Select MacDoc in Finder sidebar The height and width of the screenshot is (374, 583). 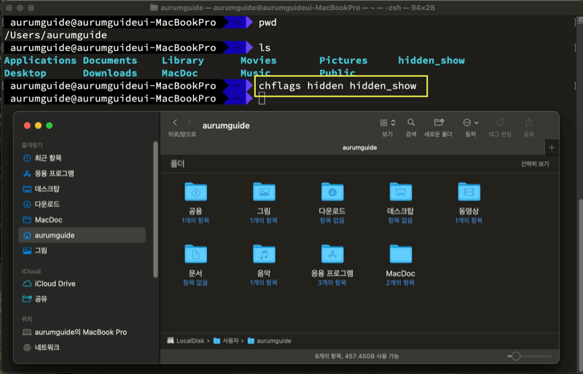tap(82, 220)
